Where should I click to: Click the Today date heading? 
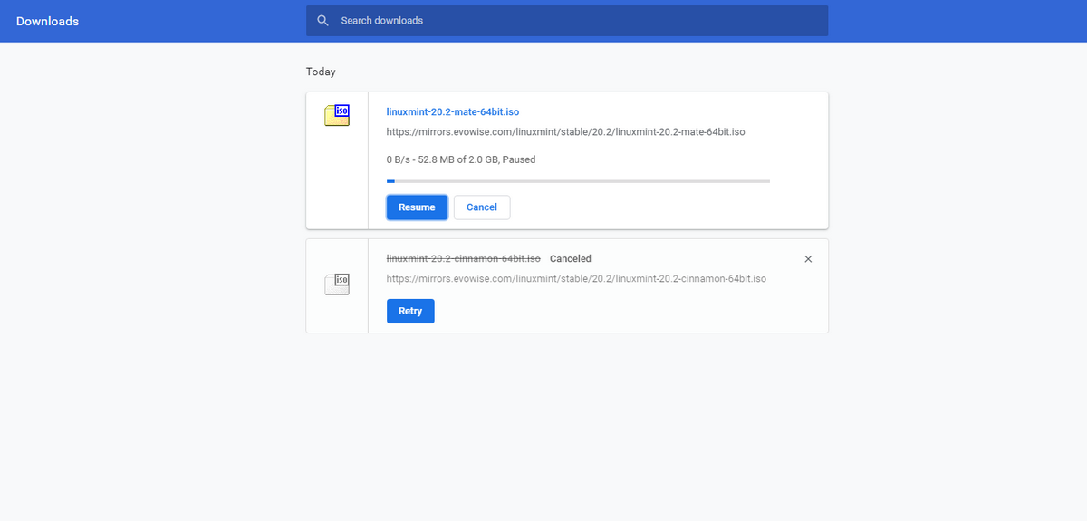click(x=321, y=72)
